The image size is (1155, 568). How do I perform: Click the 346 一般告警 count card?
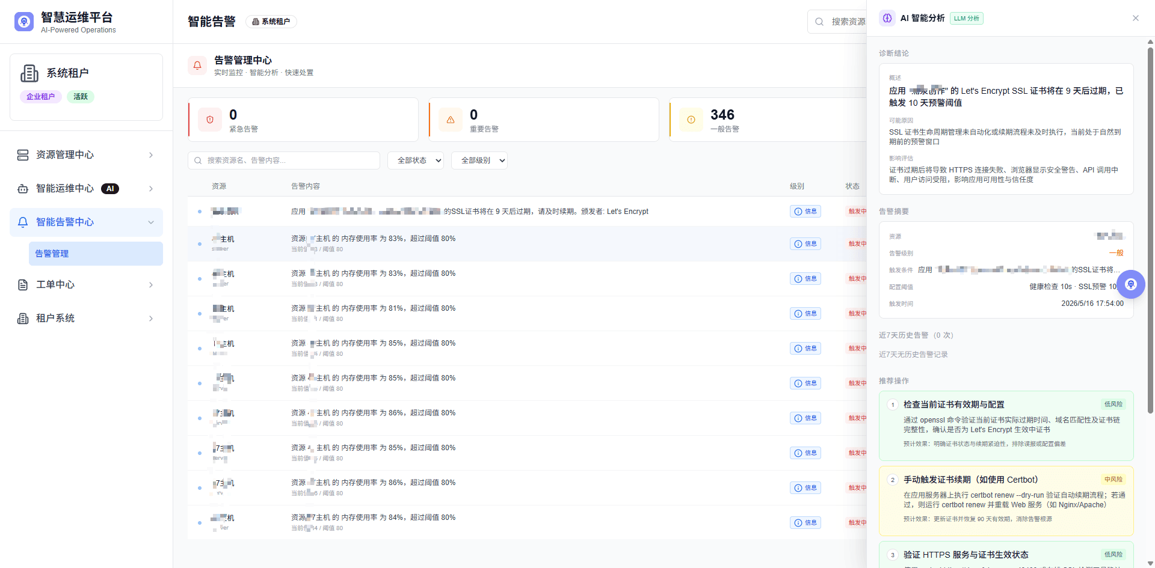coord(768,120)
